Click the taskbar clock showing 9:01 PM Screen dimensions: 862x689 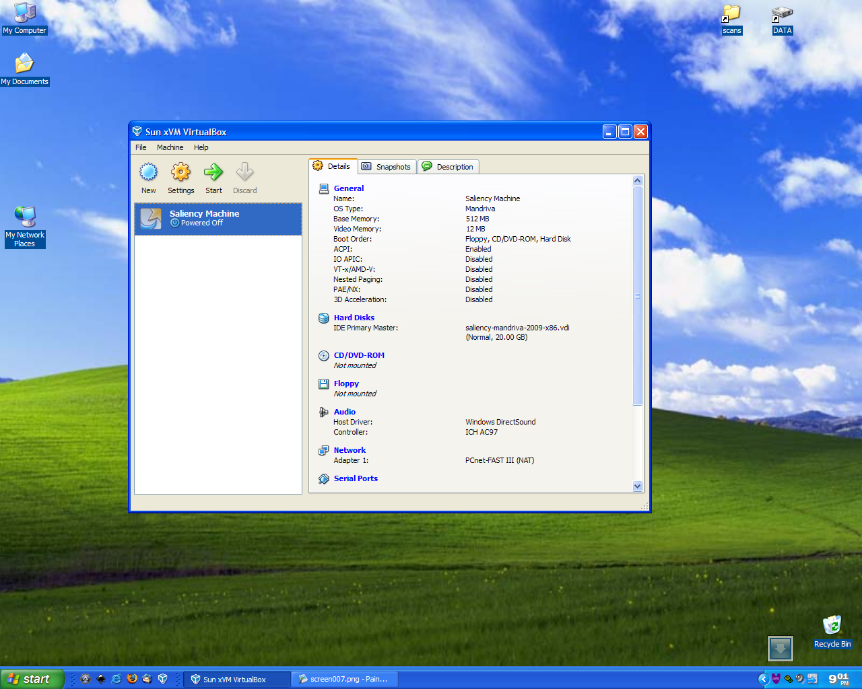point(839,679)
